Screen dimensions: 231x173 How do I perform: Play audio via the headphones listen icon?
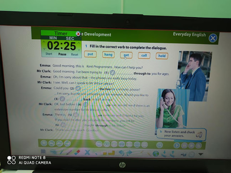[x=199, y=135]
